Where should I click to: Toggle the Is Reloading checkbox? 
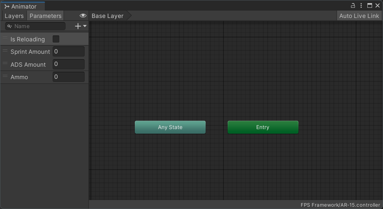pyautogui.click(x=56, y=39)
